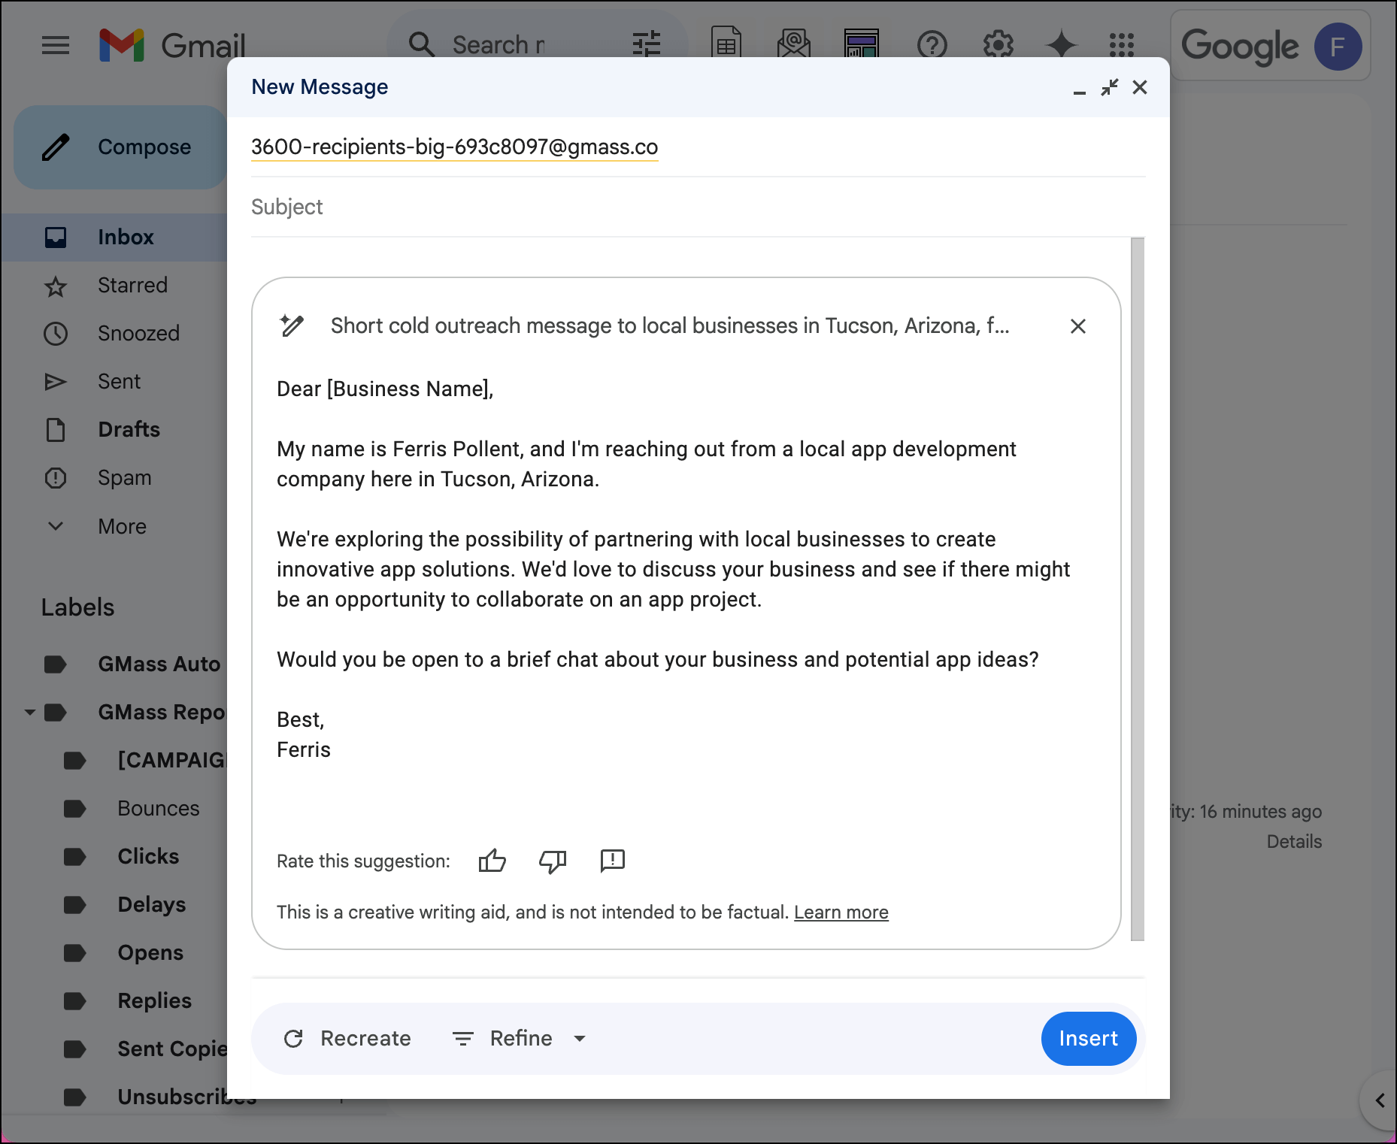Report the suggestion feedback icon
The height and width of the screenshot is (1144, 1397).
613,861
